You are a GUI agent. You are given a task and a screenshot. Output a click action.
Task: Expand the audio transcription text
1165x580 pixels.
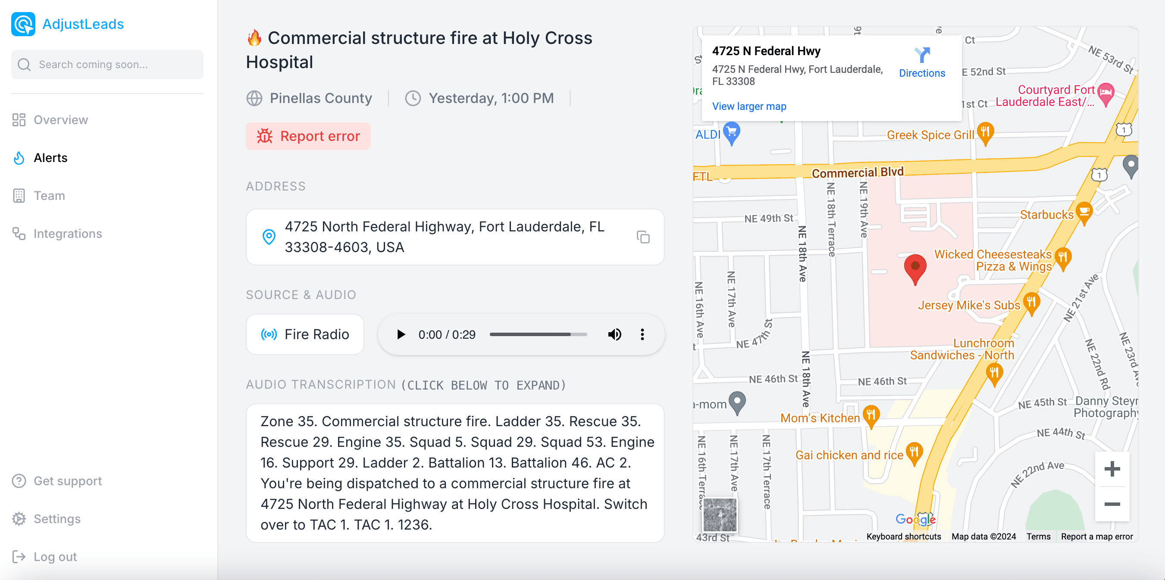(x=455, y=472)
